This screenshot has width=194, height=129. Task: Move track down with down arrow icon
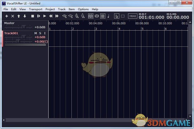tap(25, 16)
